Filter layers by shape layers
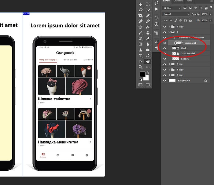The width and height of the screenshot is (214, 185). point(201,8)
